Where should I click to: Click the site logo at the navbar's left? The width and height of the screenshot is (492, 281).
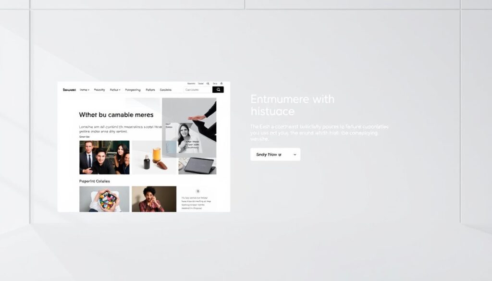[x=69, y=90]
